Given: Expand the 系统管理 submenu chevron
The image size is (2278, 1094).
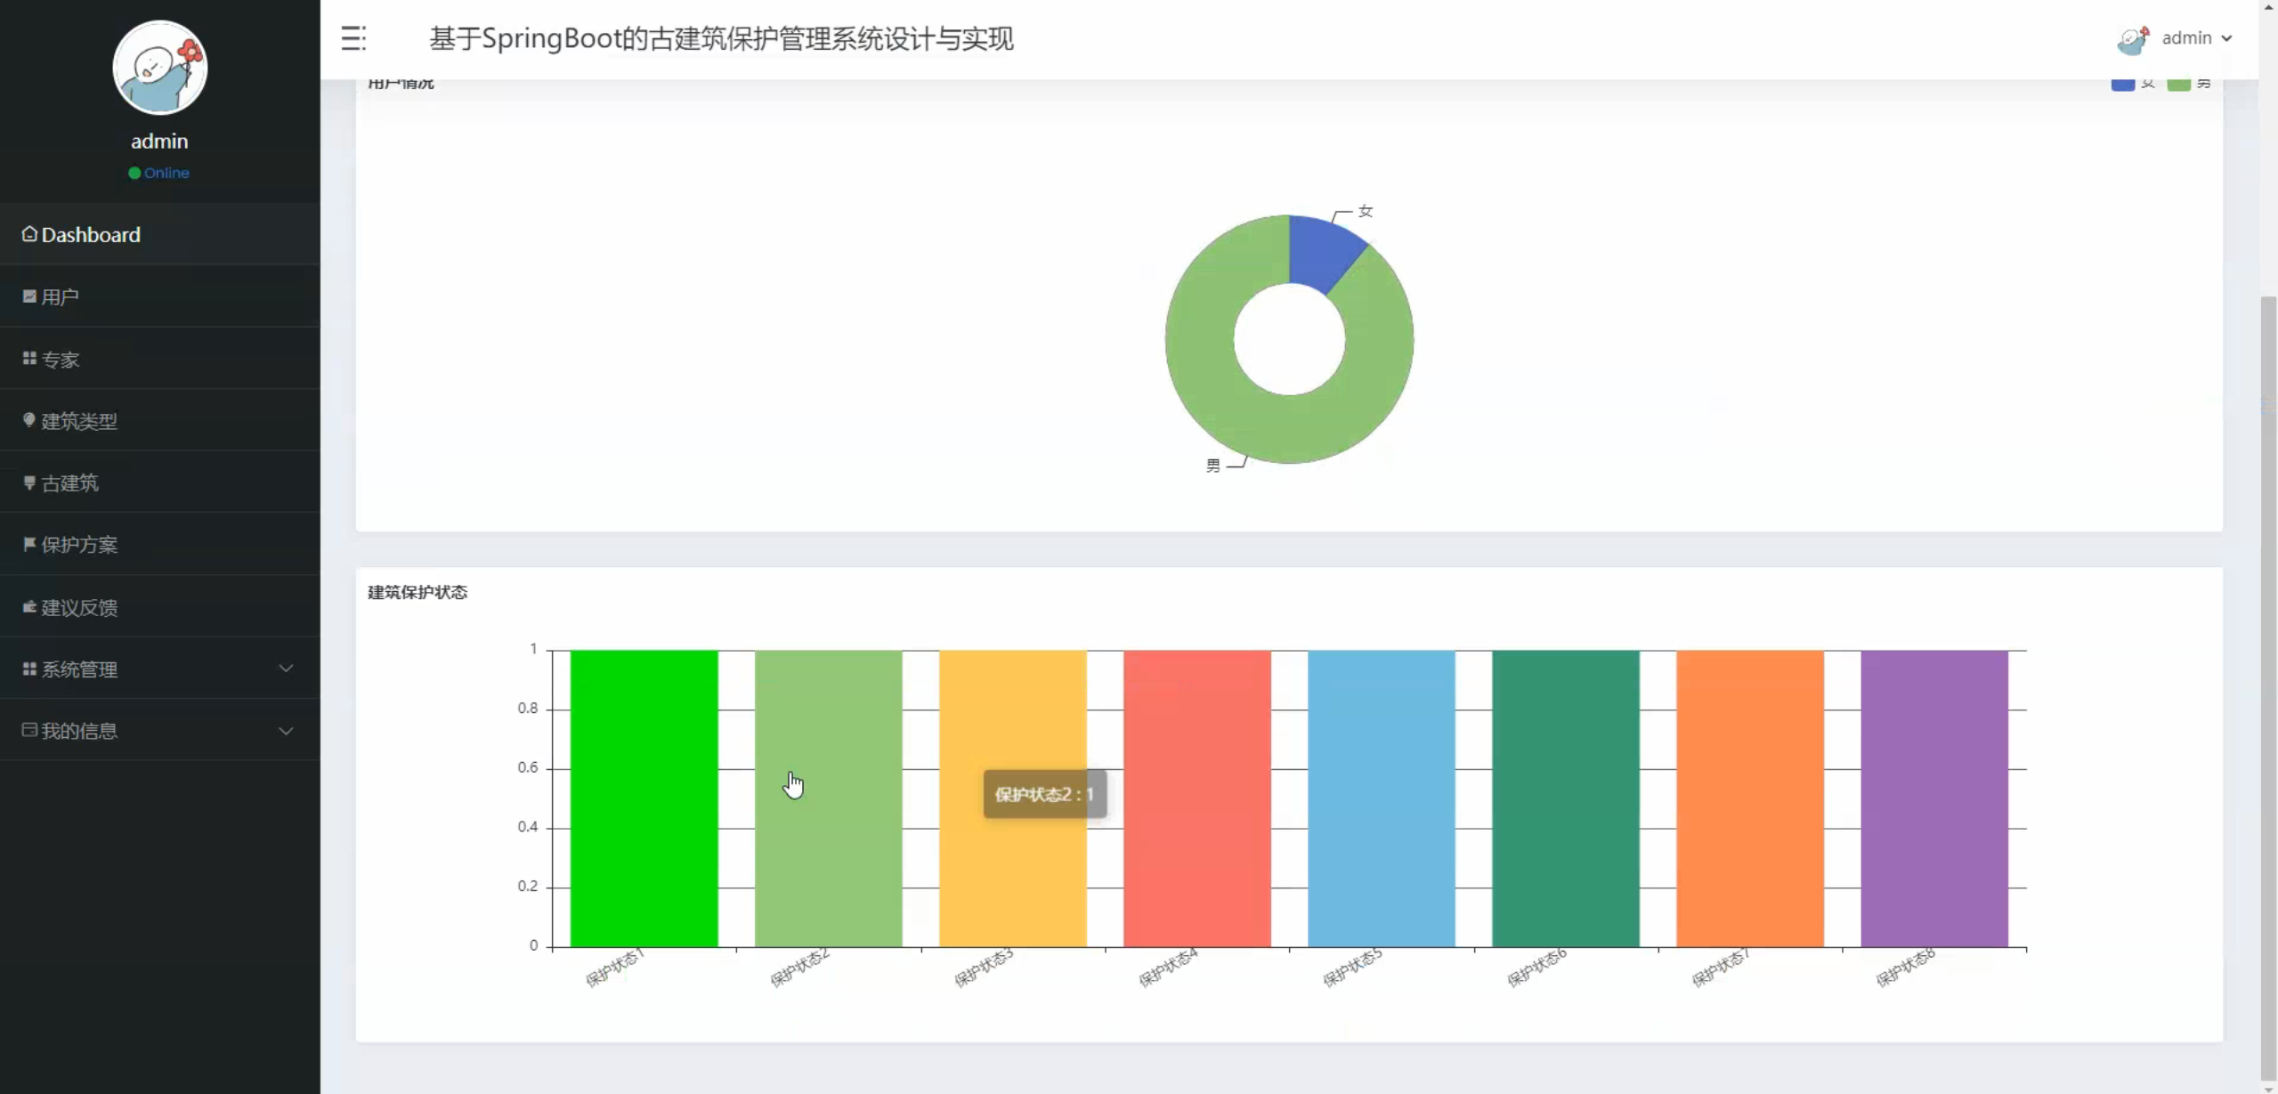Looking at the screenshot, I should tap(286, 669).
